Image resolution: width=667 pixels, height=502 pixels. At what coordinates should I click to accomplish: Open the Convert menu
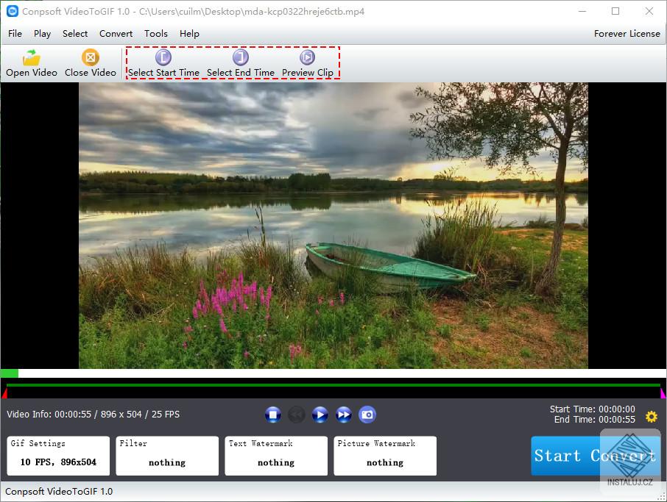pos(116,33)
